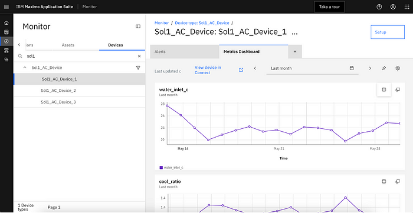This screenshot has height=213, width=413.
Task: Click the first data point on water_inlet_c
Action: [x=167, y=105]
